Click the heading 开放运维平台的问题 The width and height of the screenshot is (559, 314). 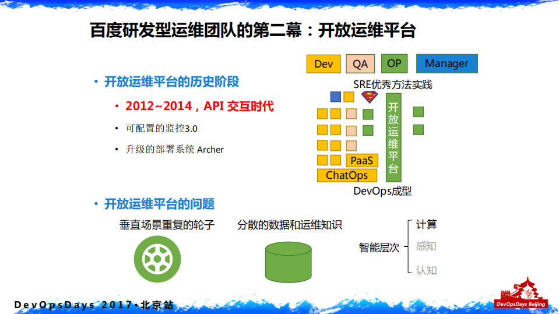coord(159,204)
